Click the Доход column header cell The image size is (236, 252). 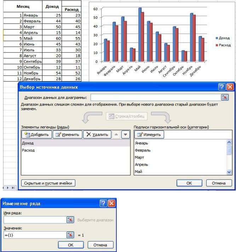tap(52, 6)
